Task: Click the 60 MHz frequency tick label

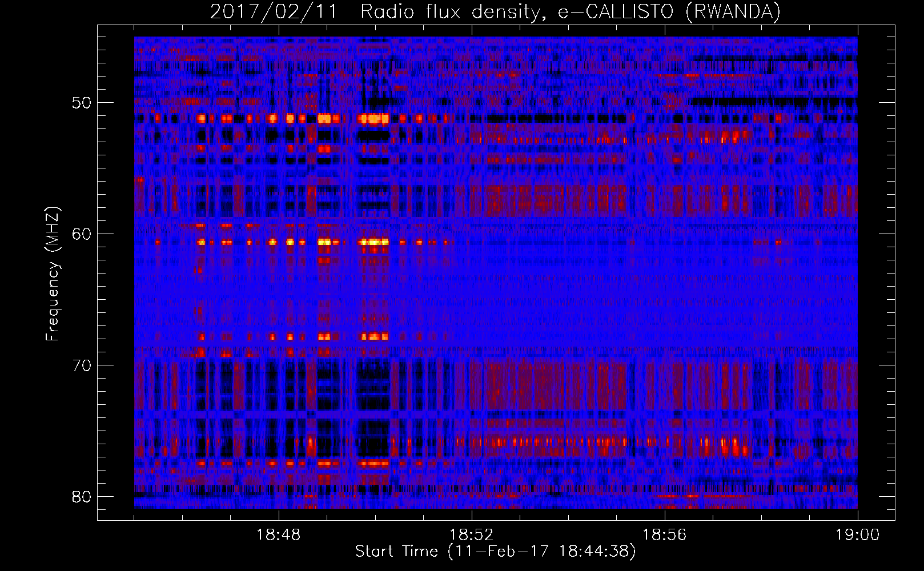Action: pos(82,234)
